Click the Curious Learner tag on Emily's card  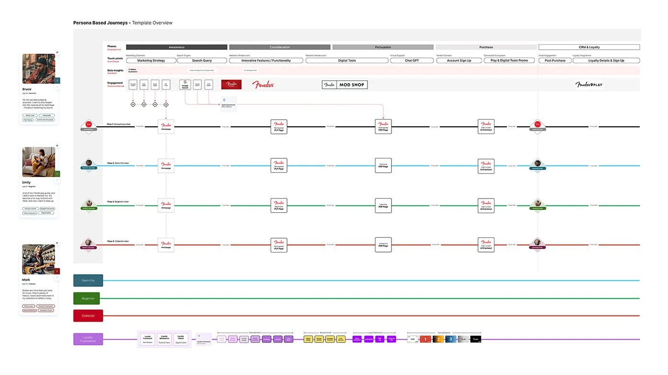pos(30,209)
